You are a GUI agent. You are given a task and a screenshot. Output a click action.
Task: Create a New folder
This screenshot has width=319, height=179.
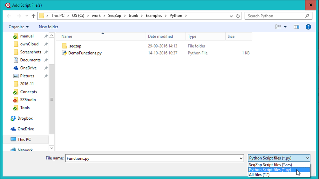point(48,27)
